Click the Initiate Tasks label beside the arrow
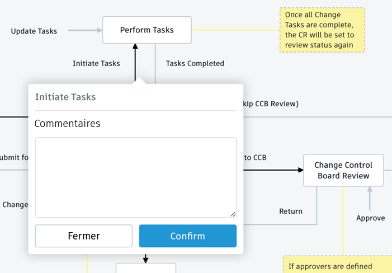Viewport: 392px width, 273px height. [96, 63]
